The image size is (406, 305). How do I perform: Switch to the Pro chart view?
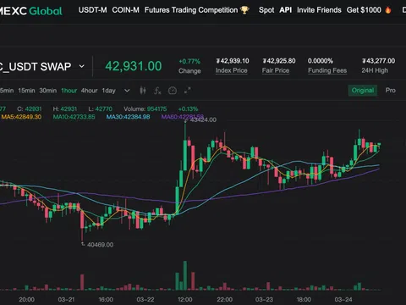(x=391, y=91)
